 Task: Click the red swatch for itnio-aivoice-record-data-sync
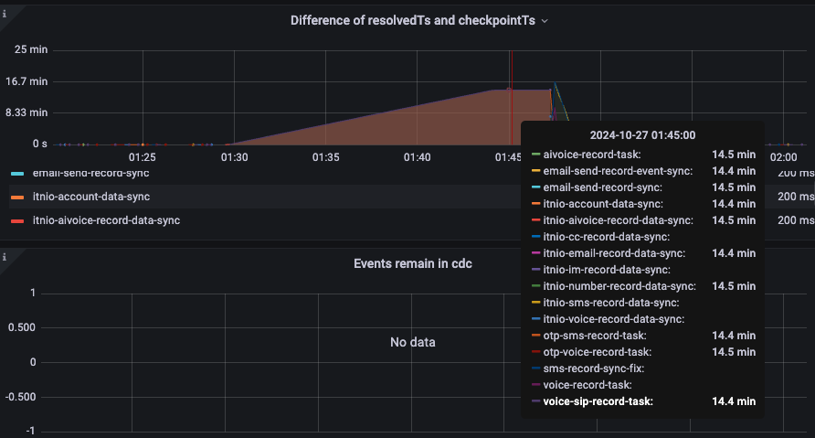(x=17, y=220)
